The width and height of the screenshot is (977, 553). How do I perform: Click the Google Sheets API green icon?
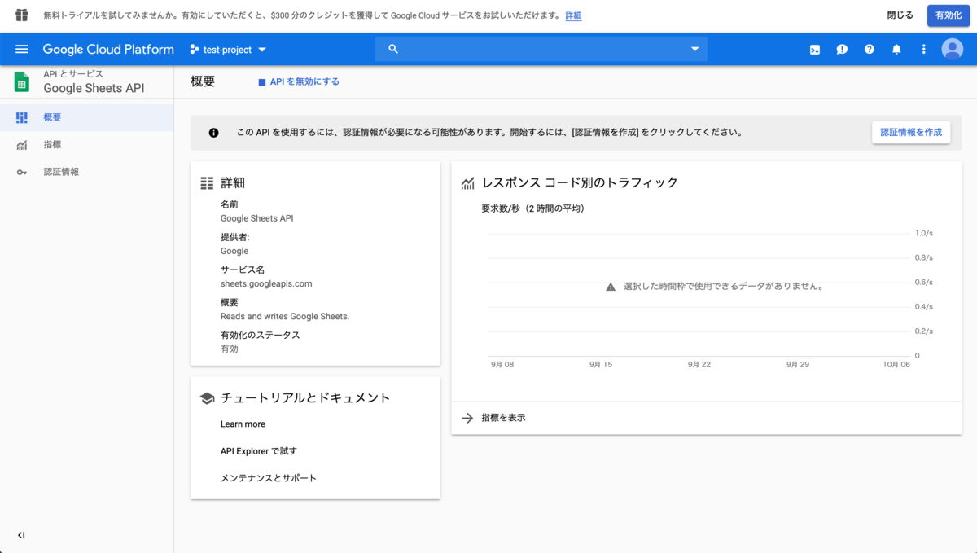click(22, 81)
